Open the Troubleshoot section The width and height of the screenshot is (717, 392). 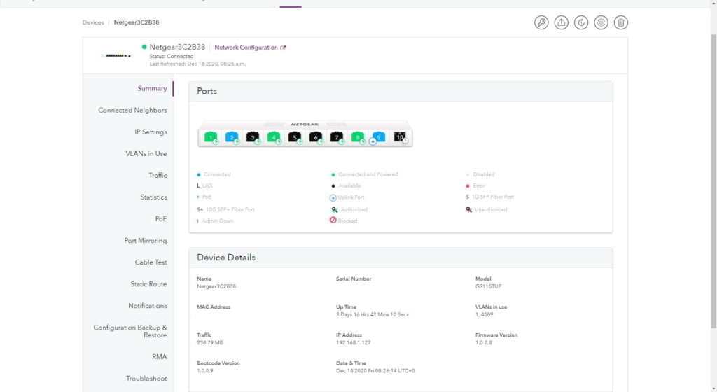click(146, 378)
